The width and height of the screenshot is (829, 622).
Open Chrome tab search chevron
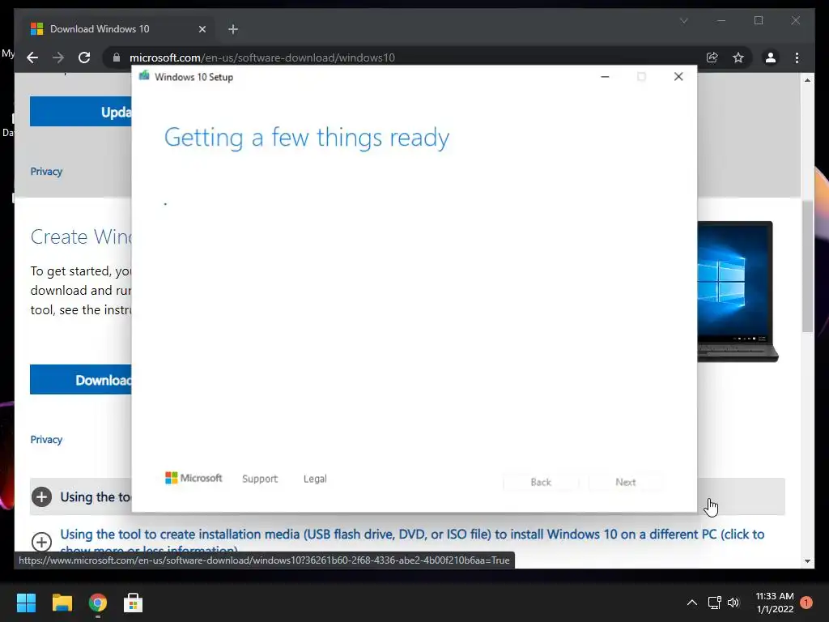pos(683,20)
